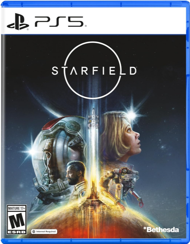Click the astronaut helmet with red stripe
This screenshot has height=244, width=190.
coord(58,154)
